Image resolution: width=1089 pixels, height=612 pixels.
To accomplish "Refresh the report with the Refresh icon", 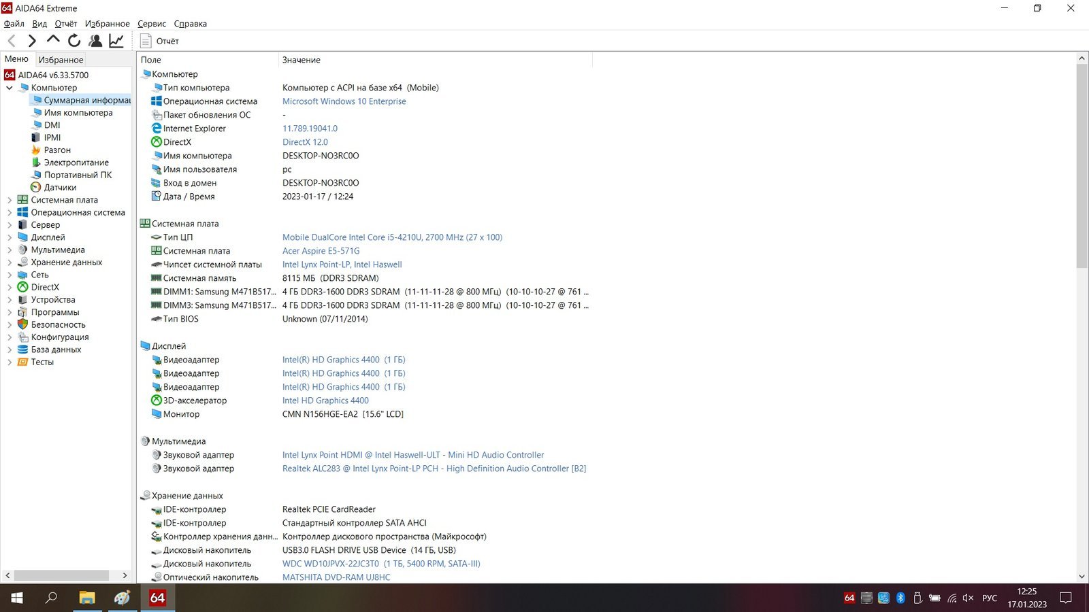I will 74,41.
